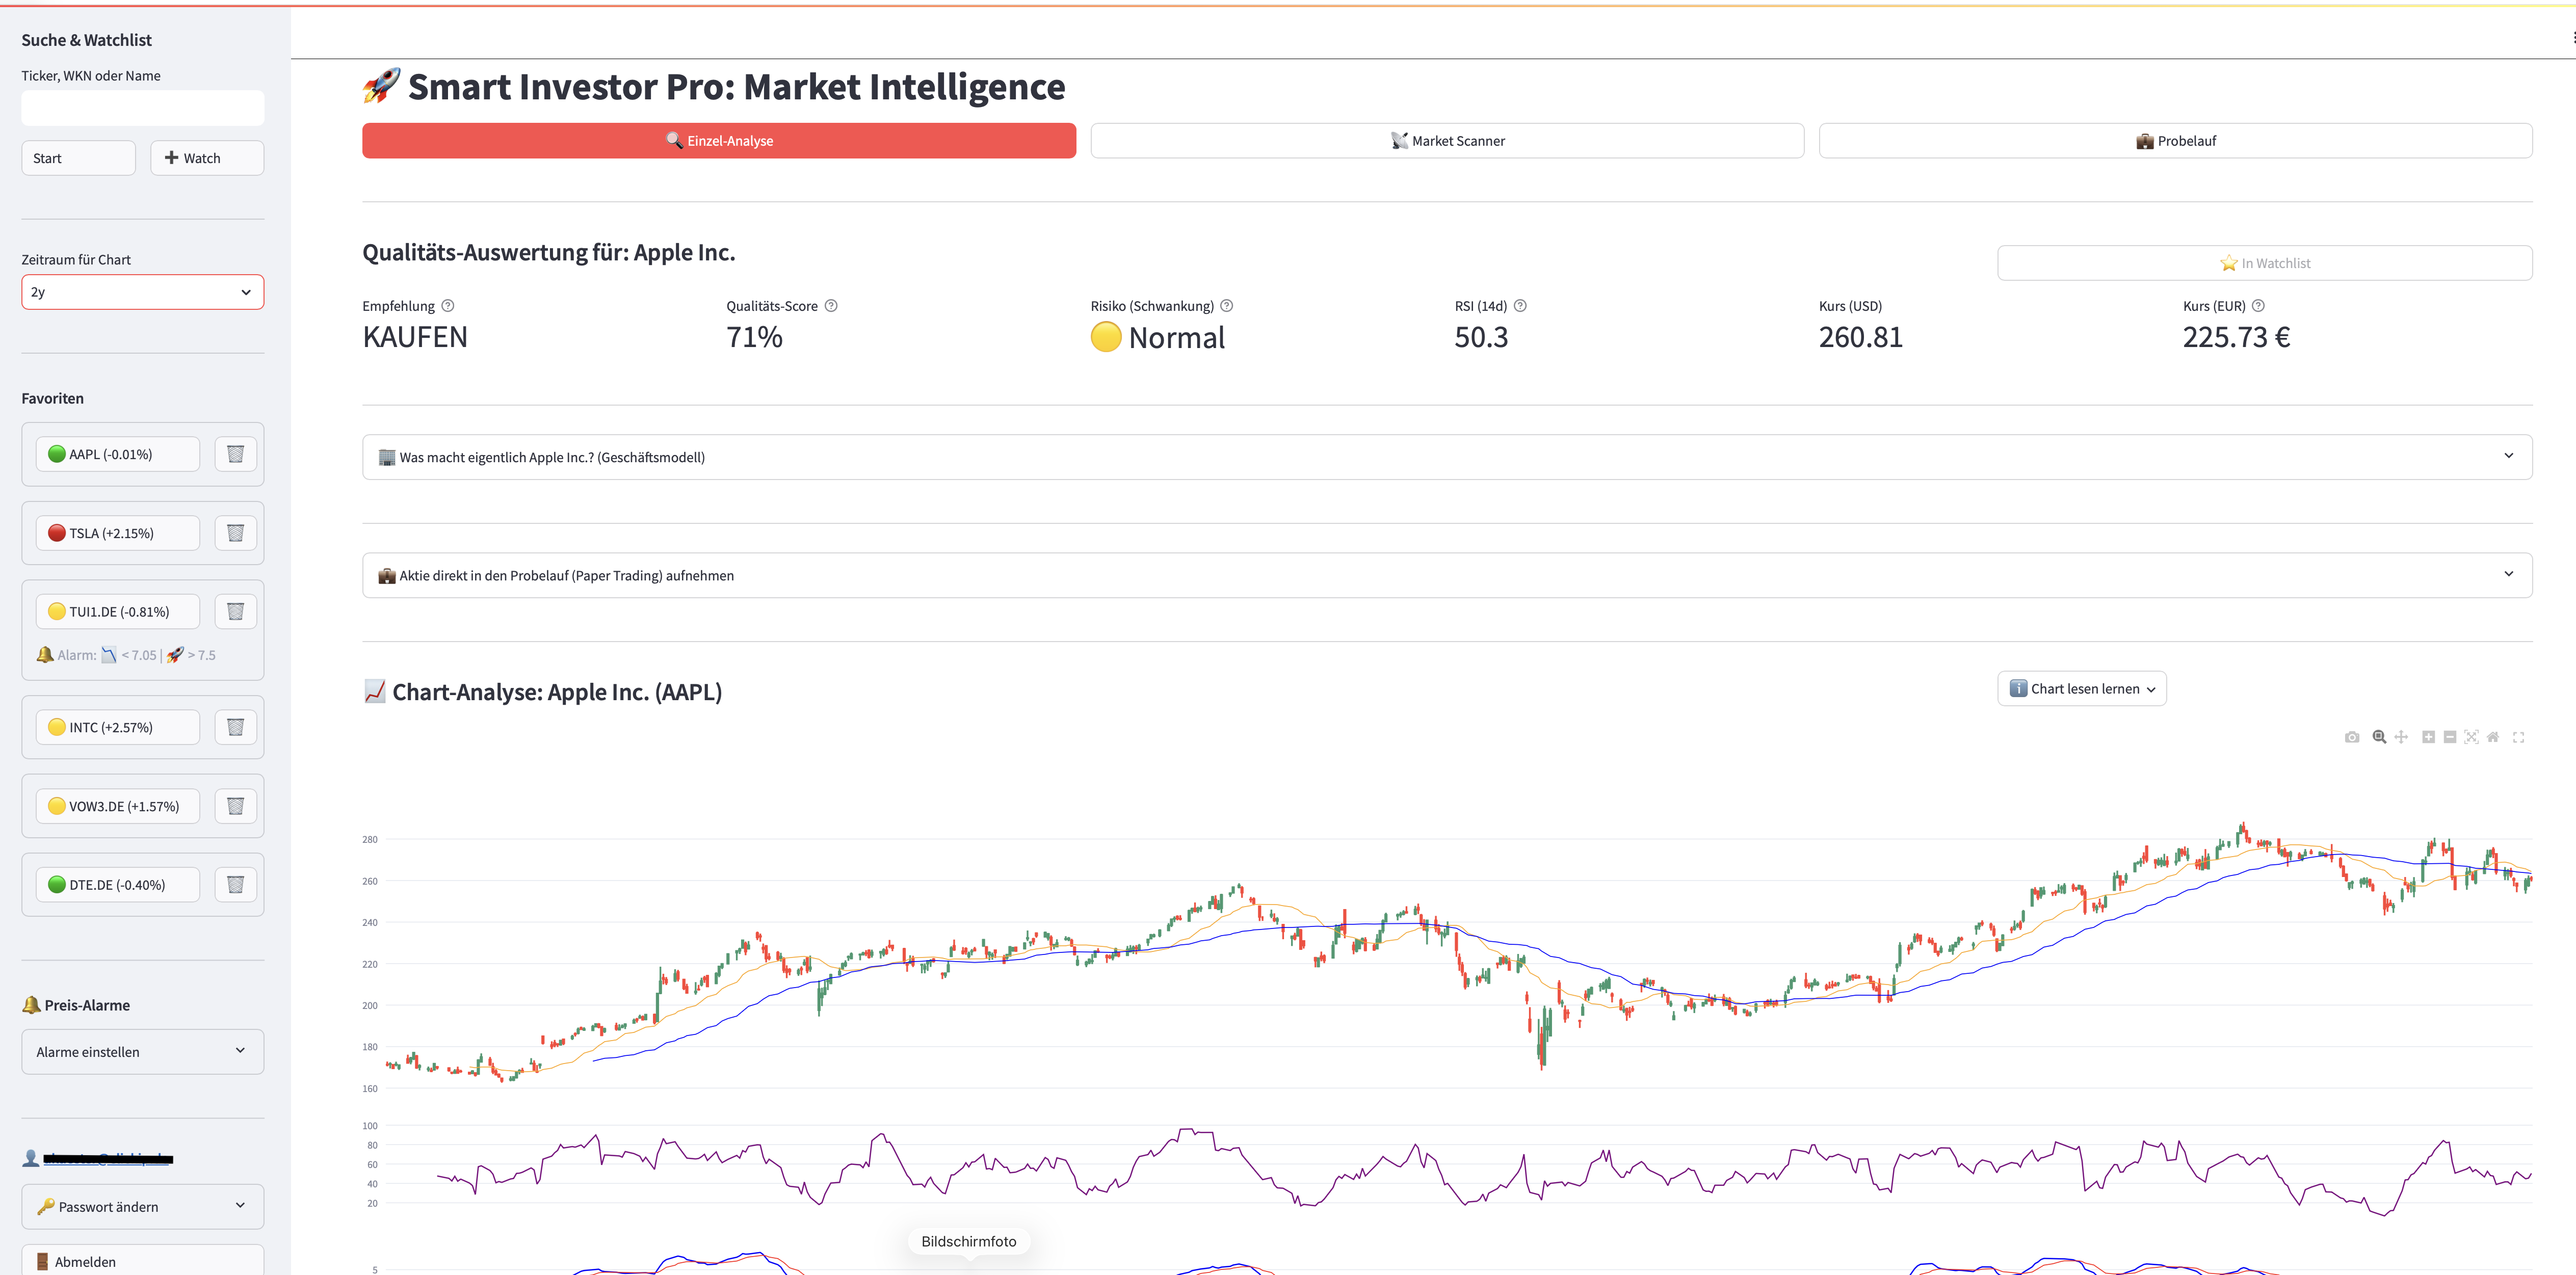Click the Favoriten sidebar heading
2576x1275 pixels.
tap(53, 398)
